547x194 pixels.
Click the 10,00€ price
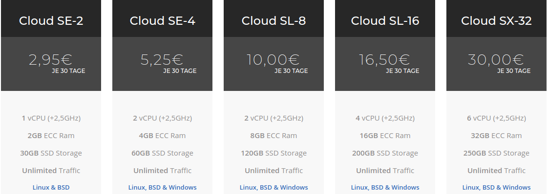coord(273,60)
